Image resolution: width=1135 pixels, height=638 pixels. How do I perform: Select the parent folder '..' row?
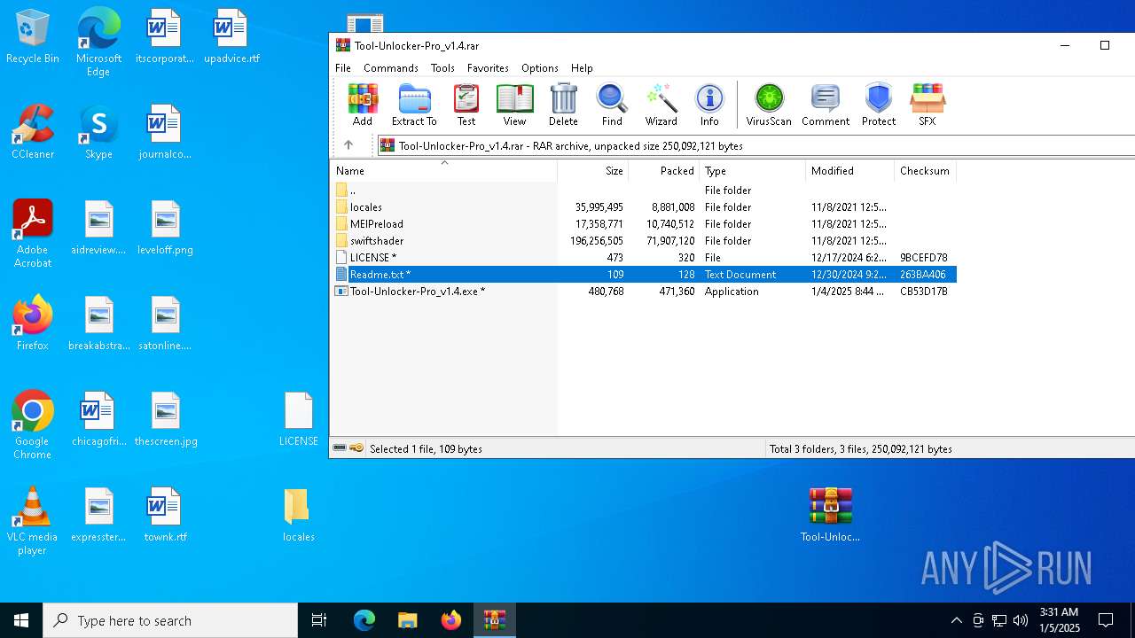tap(644, 191)
